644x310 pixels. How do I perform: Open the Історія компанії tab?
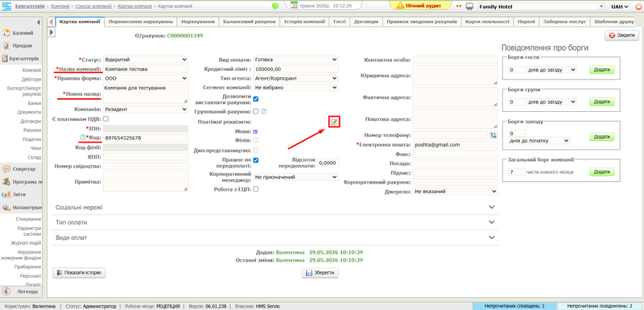point(304,22)
